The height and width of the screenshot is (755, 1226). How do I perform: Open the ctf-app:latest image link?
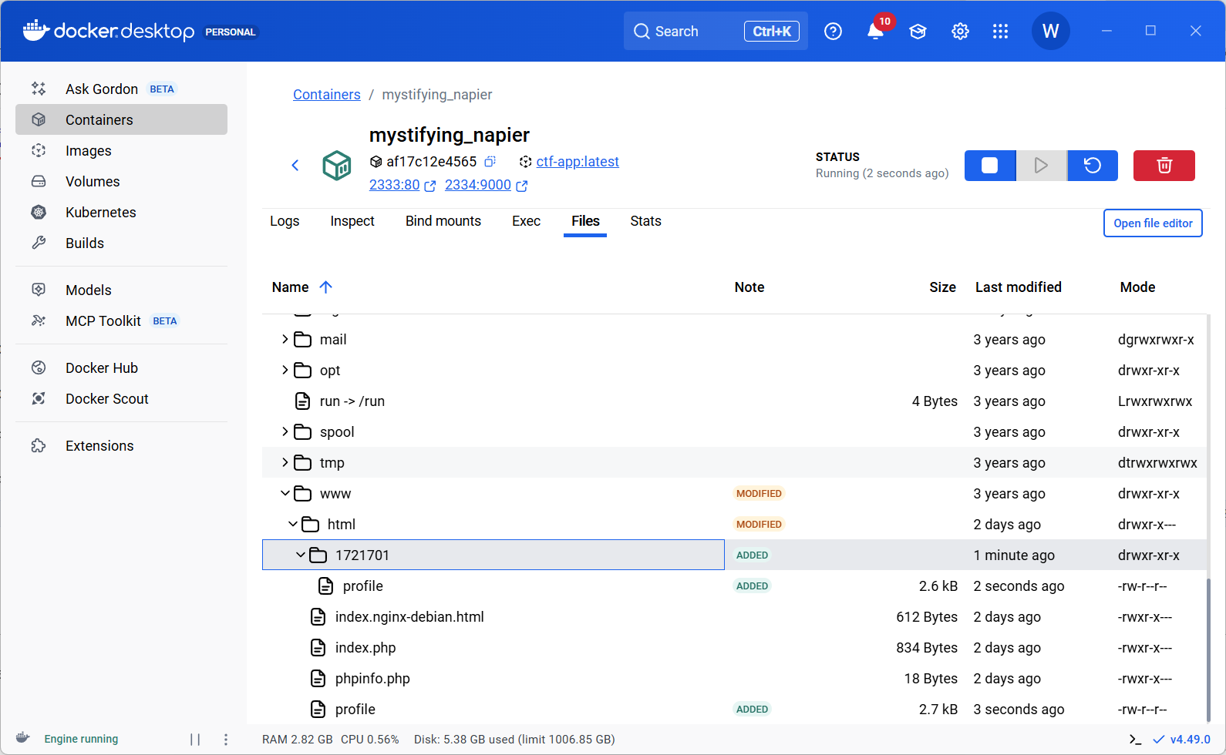(x=578, y=162)
